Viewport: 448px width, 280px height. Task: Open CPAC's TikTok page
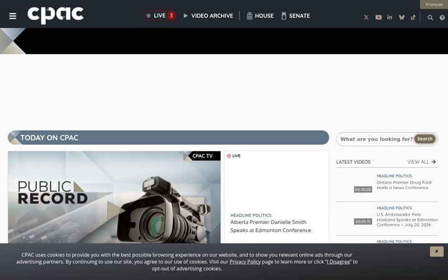[413, 17]
